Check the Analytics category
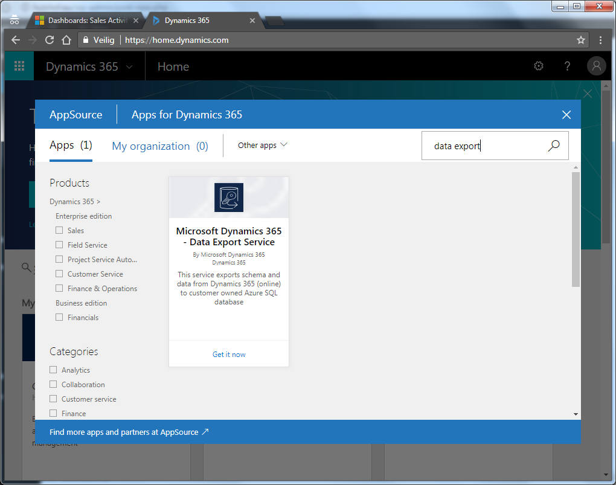 (x=53, y=370)
